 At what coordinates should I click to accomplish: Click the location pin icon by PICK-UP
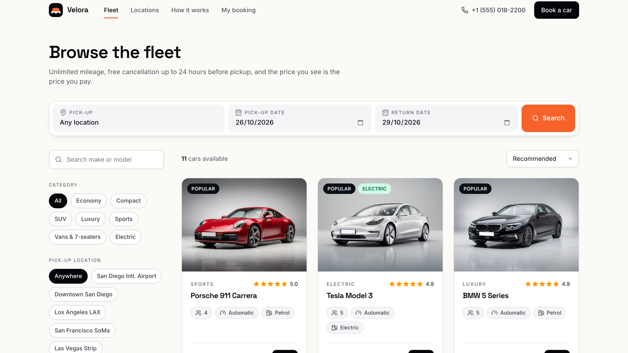click(x=63, y=112)
